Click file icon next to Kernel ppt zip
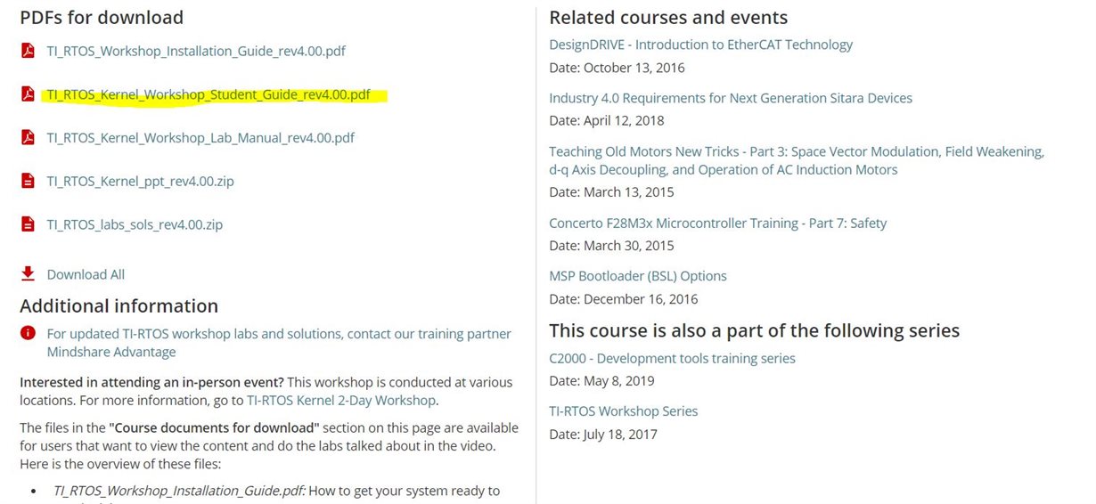This screenshot has width=1096, height=504. pyautogui.click(x=28, y=181)
